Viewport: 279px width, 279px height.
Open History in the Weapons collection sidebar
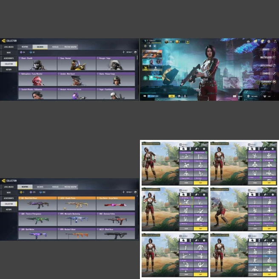point(9,209)
